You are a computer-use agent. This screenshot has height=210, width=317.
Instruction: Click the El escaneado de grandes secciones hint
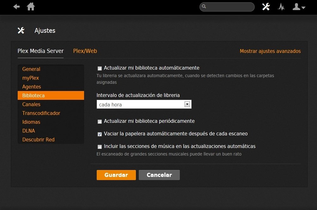[169, 154]
